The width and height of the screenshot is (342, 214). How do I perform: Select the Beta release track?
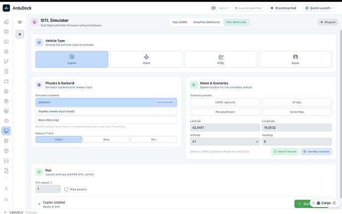[106, 139]
